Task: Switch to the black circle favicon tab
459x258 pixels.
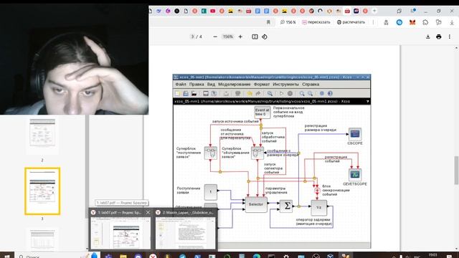Action: coord(177,11)
